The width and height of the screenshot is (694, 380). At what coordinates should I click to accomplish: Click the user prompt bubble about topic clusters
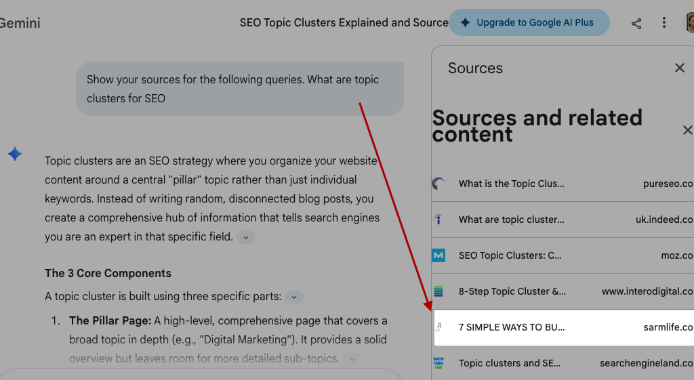239,89
